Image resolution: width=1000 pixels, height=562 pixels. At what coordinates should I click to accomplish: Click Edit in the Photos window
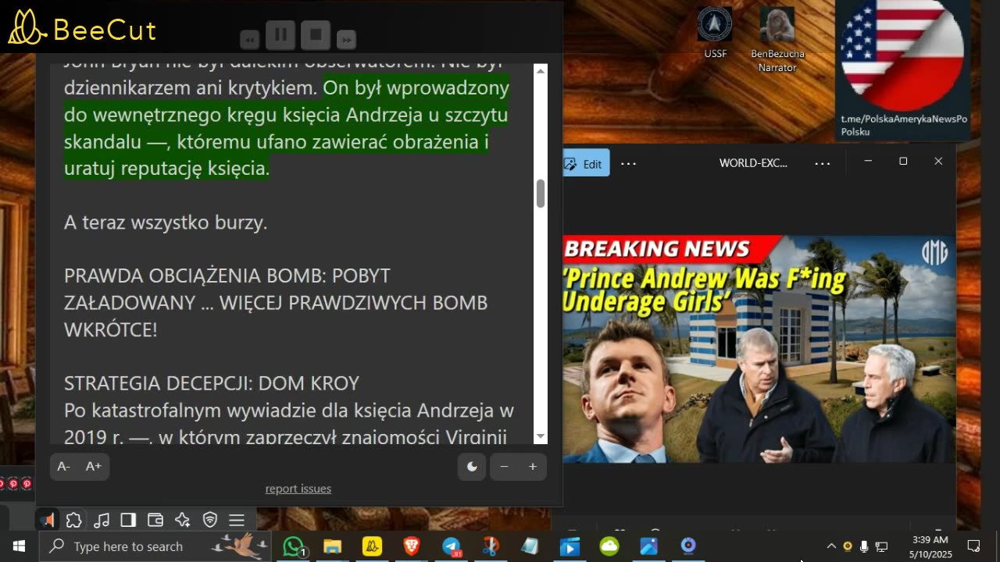point(584,163)
